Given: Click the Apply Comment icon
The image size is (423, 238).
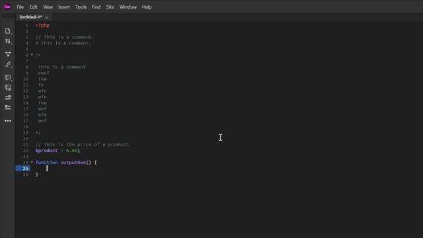Looking at the screenshot, I should (x=8, y=78).
